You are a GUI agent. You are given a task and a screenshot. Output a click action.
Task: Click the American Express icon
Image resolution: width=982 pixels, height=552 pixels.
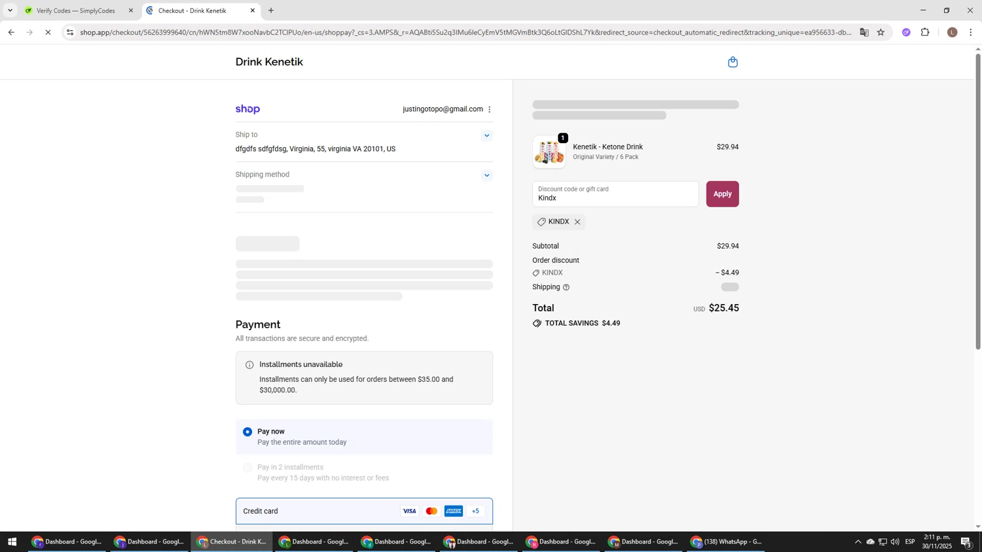[454, 511]
